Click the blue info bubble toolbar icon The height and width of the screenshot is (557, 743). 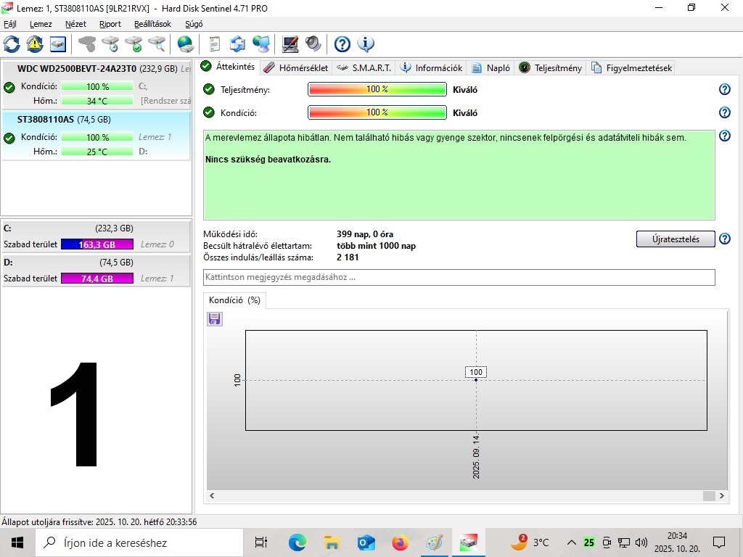click(366, 44)
